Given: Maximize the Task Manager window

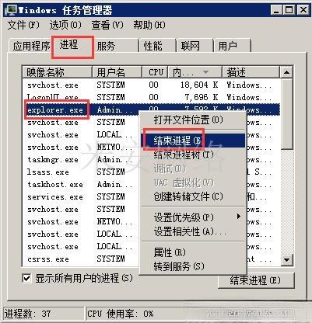Looking at the screenshot, I should click(289, 10).
